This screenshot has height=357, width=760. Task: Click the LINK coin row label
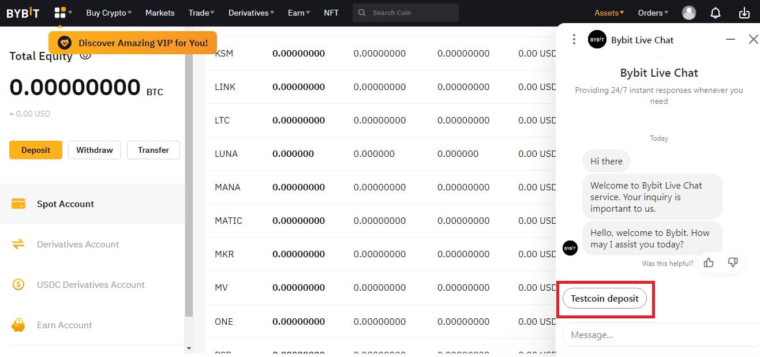(225, 87)
